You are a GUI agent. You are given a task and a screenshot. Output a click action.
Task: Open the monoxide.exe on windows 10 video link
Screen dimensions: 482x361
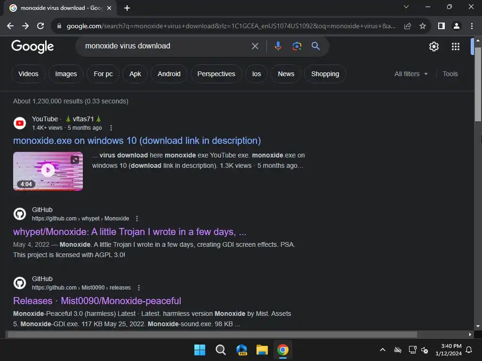click(x=137, y=141)
